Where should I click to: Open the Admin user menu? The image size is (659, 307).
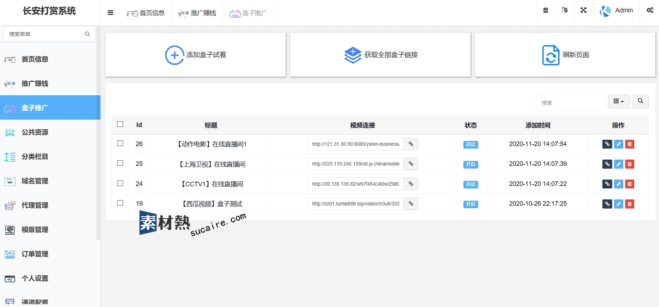pyautogui.click(x=617, y=11)
